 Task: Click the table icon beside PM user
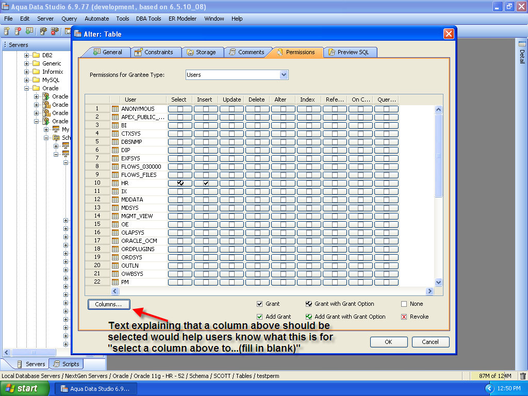tap(115, 282)
